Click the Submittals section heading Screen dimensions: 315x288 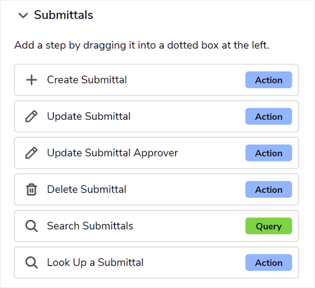(64, 15)
